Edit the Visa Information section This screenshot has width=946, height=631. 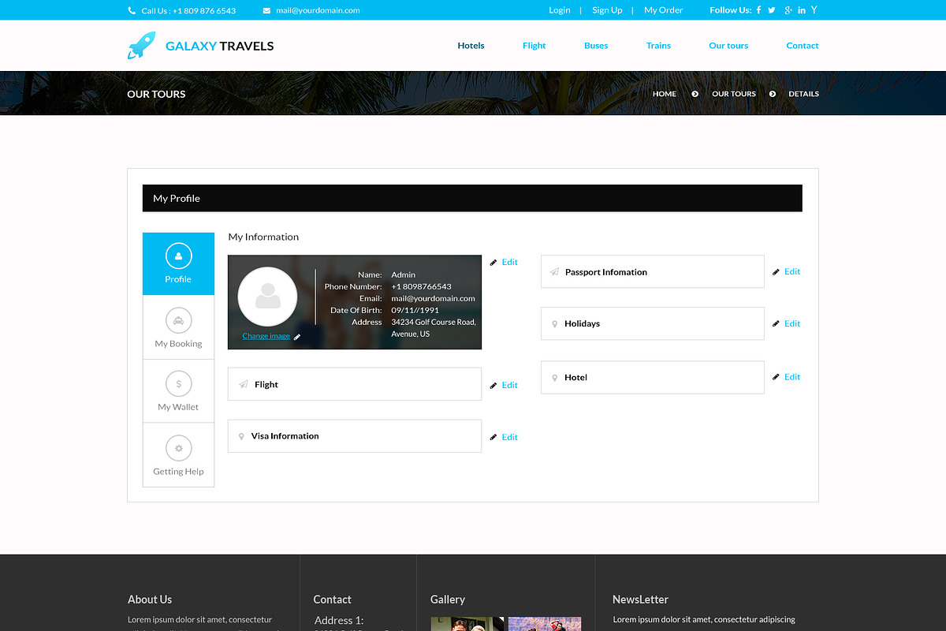click(510, 437)
